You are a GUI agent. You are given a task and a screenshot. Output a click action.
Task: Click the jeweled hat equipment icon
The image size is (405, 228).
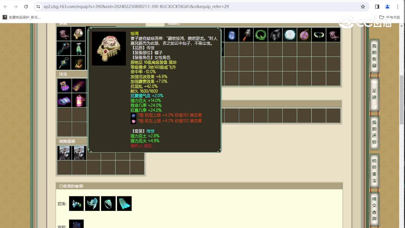[78, 34]
